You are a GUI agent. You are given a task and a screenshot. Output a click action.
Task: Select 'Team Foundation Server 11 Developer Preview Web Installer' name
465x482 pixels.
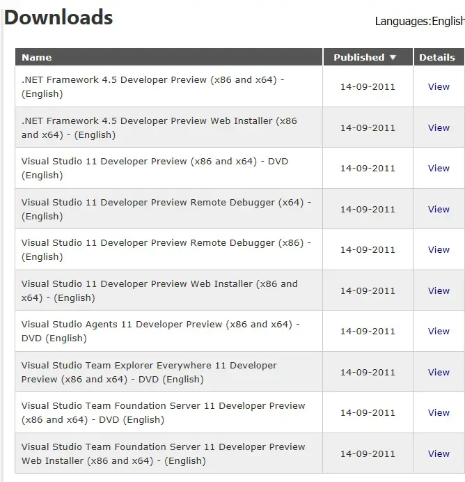click(x=163, y=453)
